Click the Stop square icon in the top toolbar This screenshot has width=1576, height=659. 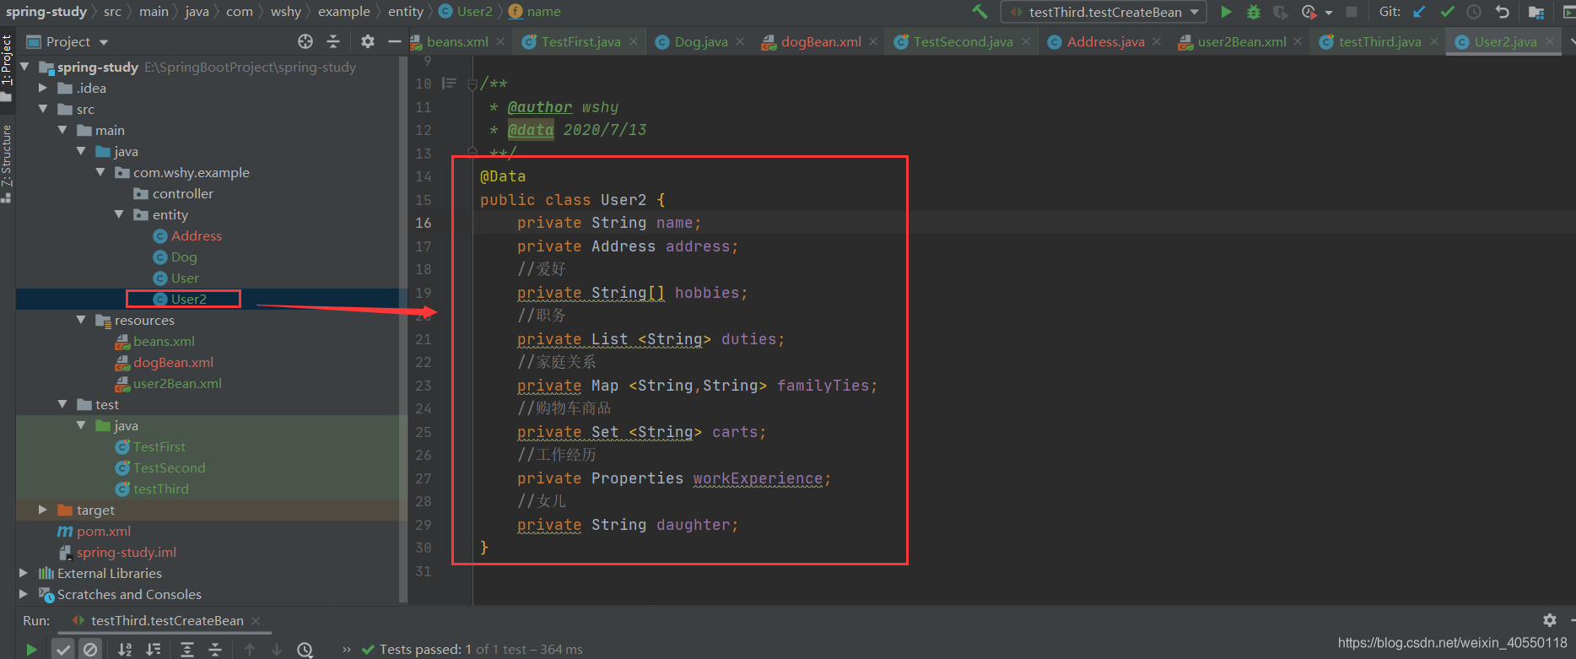[1352, 12]
